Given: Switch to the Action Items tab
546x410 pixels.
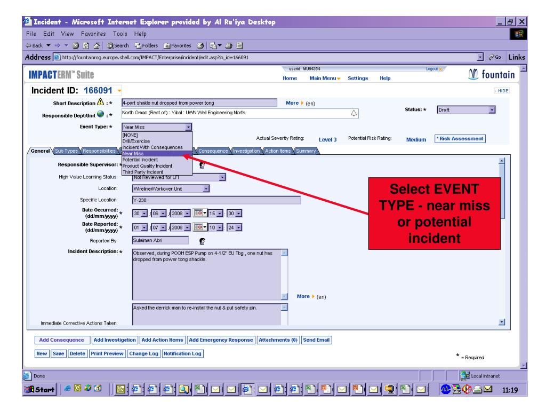Looking at the screenshot, I should click(x=277, y=151).
